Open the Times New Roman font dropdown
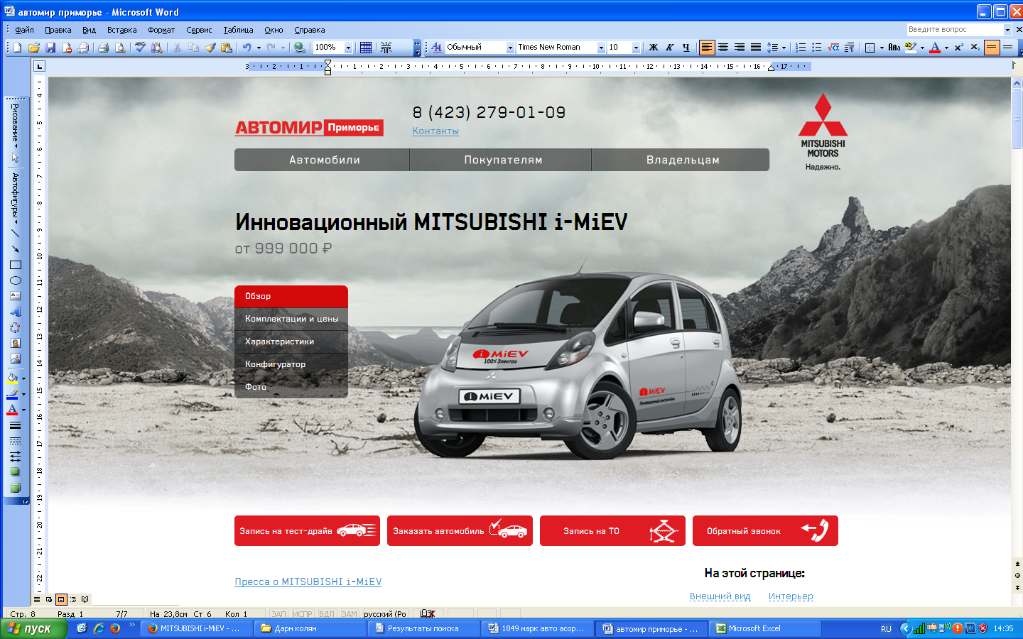 click(x=601, y=48)
